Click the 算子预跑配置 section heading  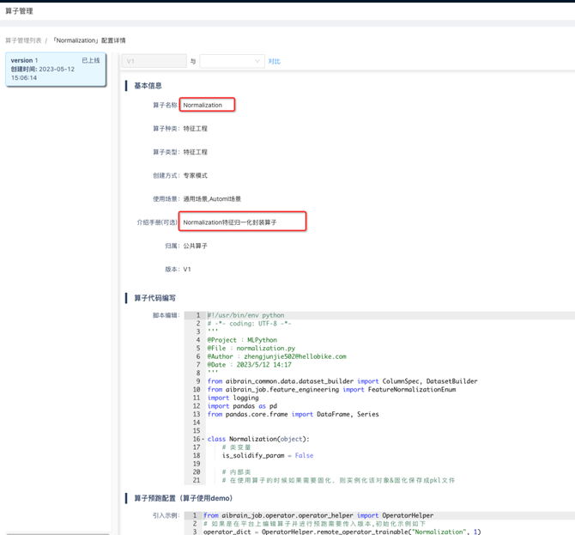click(x=183, y=498)
